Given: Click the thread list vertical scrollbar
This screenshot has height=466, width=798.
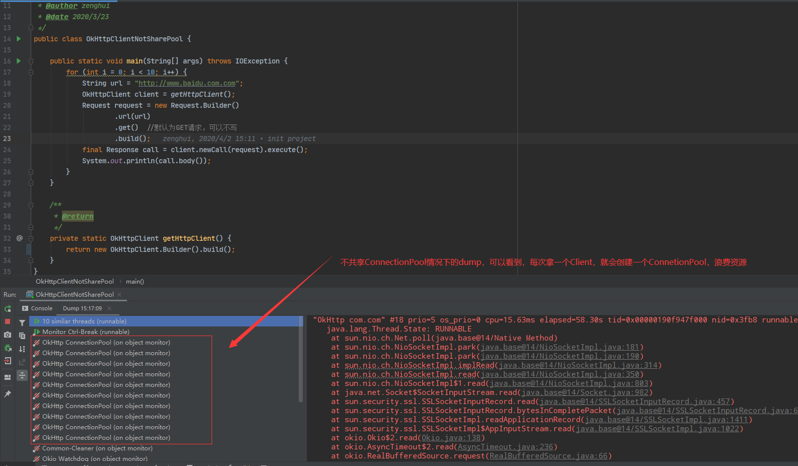Looking at the screenshot, I should [301, 359].
